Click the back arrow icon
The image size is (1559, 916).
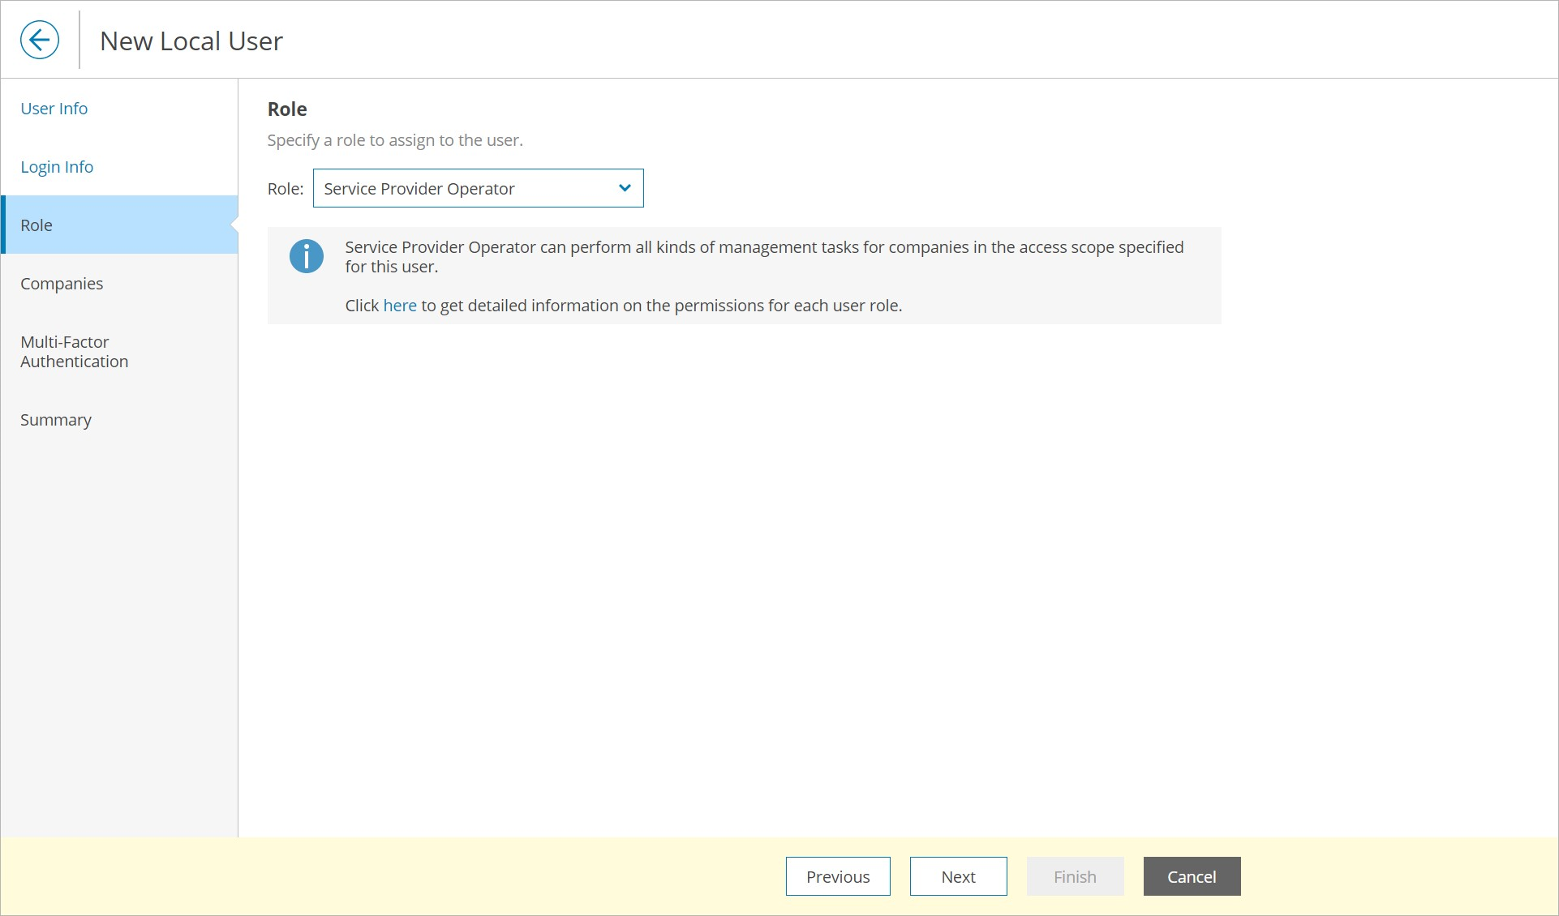[40, 40]
